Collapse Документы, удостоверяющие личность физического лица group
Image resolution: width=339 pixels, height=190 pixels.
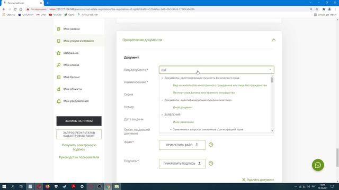(x=162, y=78)
